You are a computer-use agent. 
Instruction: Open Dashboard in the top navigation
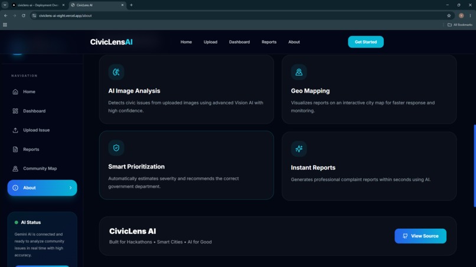(239, 42)
